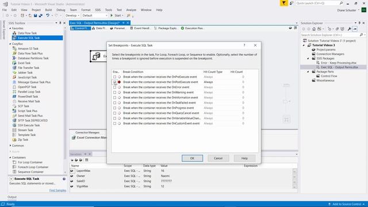The image size is (368, 207).
Task: Open the Default platform dropdown
Action: pos(94,16)
